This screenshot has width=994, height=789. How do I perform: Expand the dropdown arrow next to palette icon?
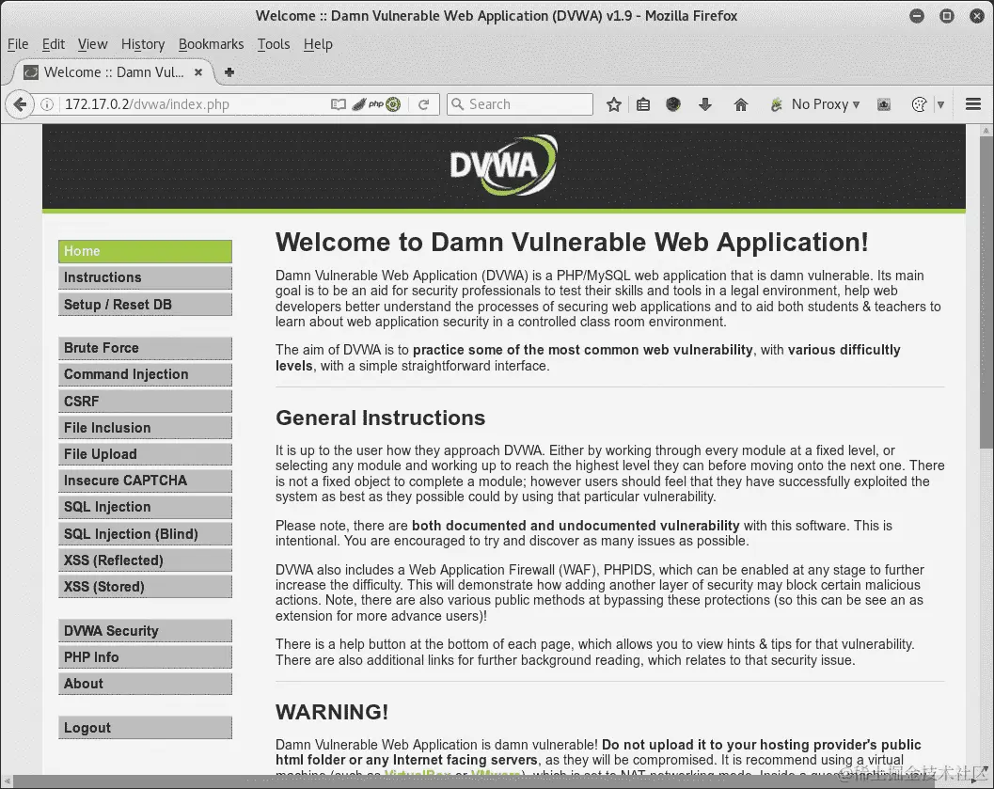(x=940, y=104)
